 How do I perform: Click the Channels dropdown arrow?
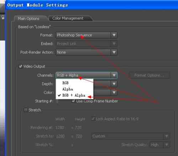click(114, 75)
